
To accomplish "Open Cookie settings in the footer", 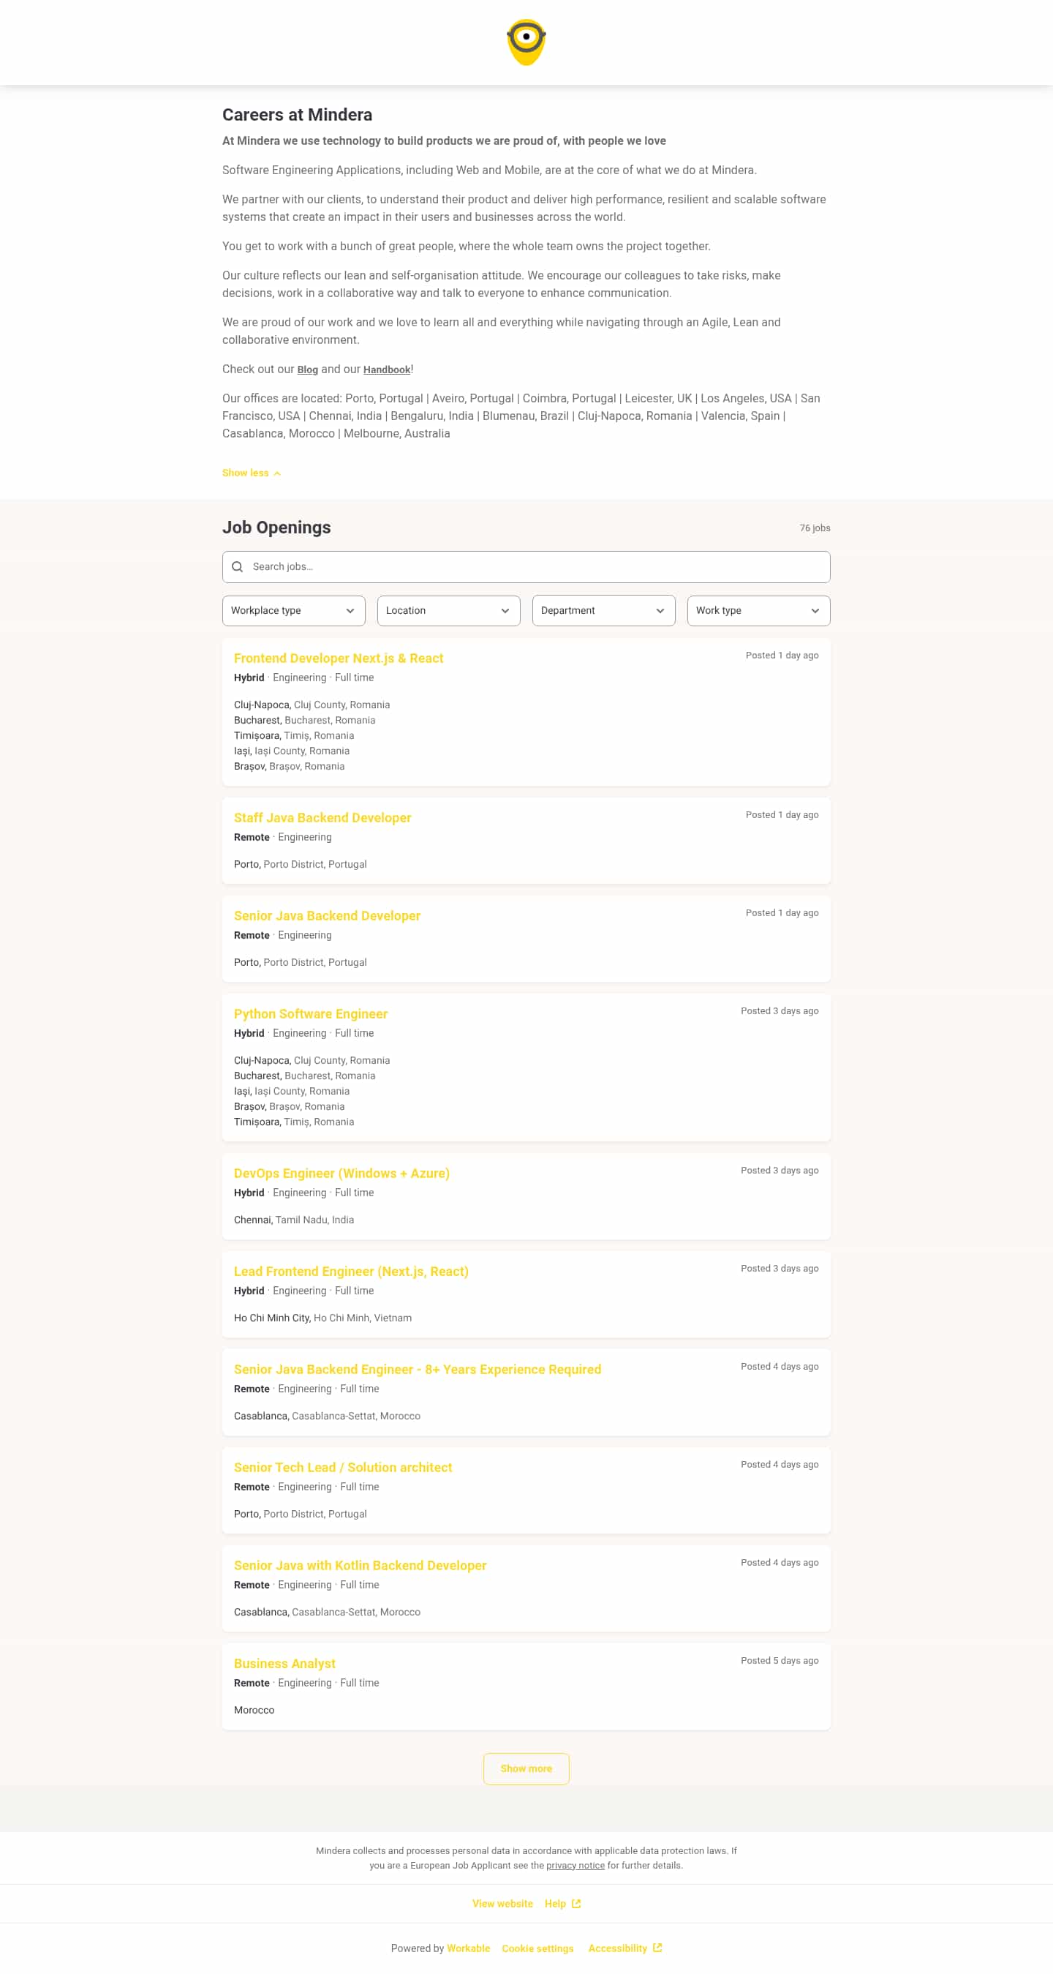I will point(537,1948).
